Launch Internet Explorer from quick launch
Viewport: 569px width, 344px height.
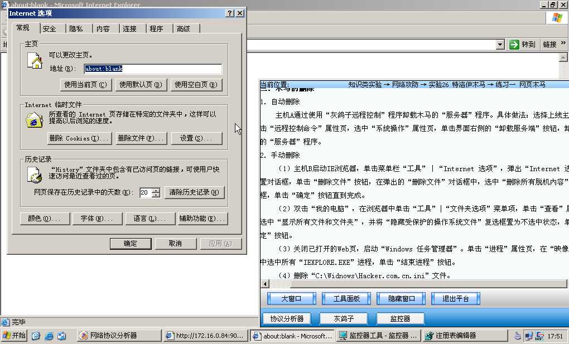[x=49, y=336]
